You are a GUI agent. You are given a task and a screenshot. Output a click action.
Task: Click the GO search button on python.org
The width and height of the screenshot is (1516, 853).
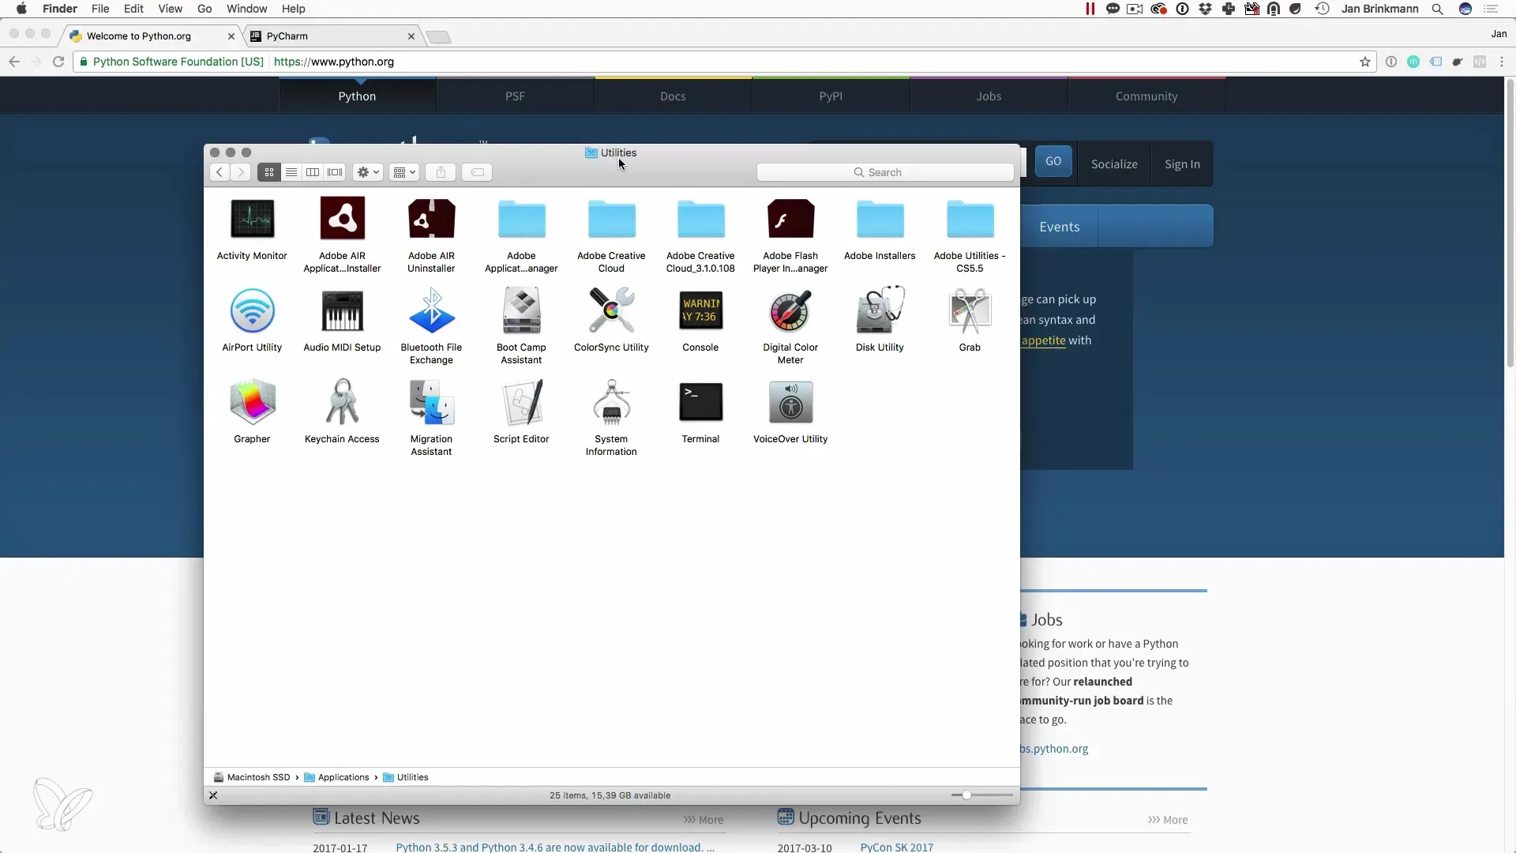[1053, 161]
